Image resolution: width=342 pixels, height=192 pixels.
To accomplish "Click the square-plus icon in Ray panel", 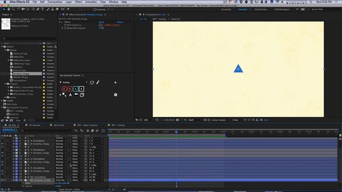I will click(64, 95).
